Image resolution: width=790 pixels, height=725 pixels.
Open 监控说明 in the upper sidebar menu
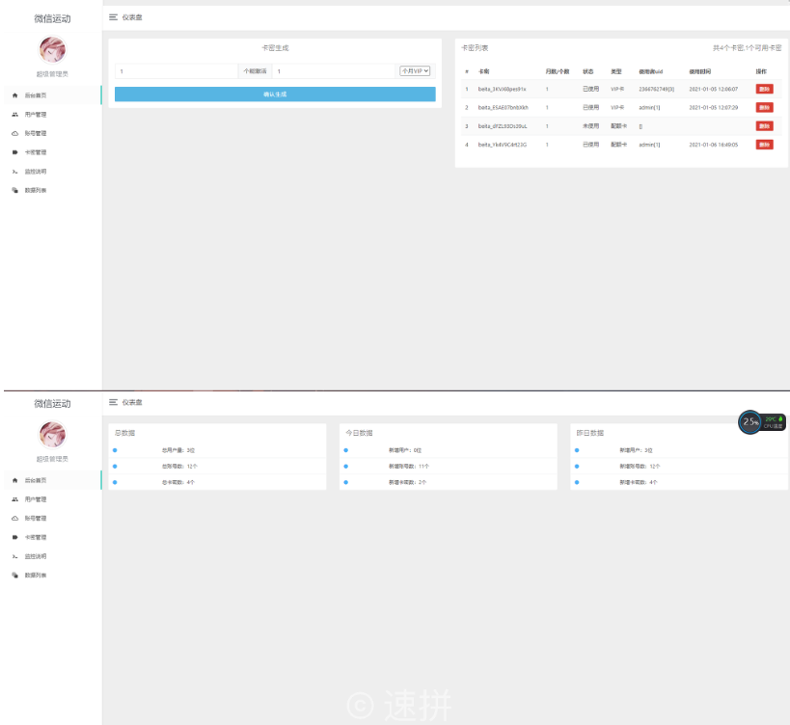pyautogui.click(x=36, y=172)
